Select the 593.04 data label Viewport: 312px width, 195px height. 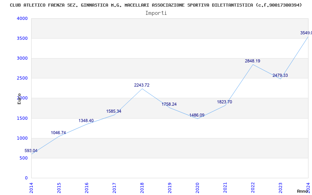pyautogui.click(x=31, y=151)
